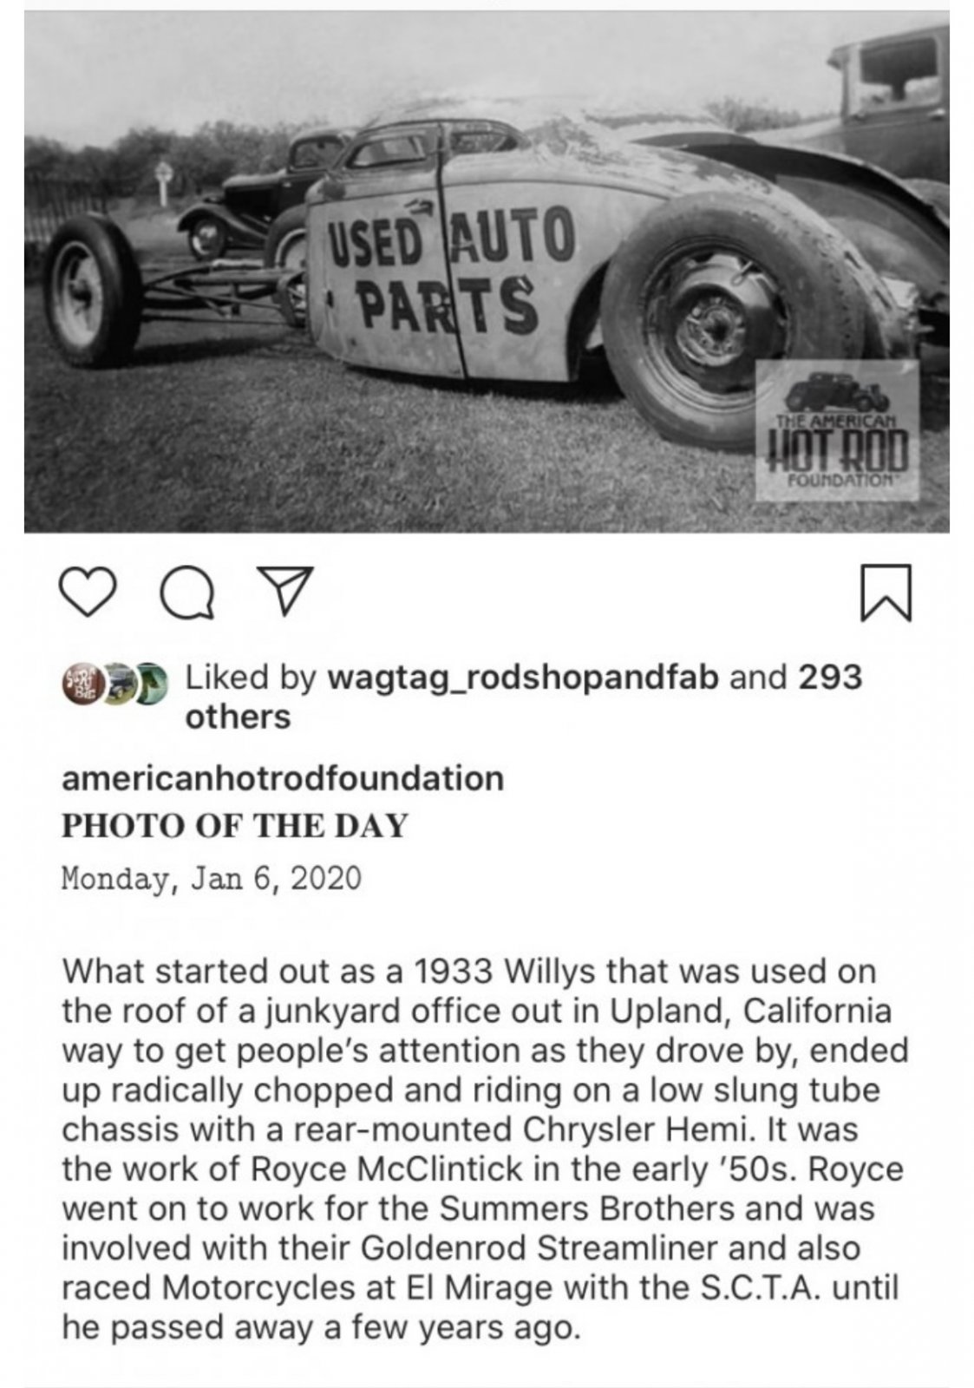Click the Monday, Jan 6, 2020 date
This screenshot has height=1388, width=974.
tap(212, 878)
